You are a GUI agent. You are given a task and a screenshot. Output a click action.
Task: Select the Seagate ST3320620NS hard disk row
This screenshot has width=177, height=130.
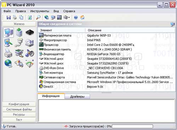(x=106, y=63)
